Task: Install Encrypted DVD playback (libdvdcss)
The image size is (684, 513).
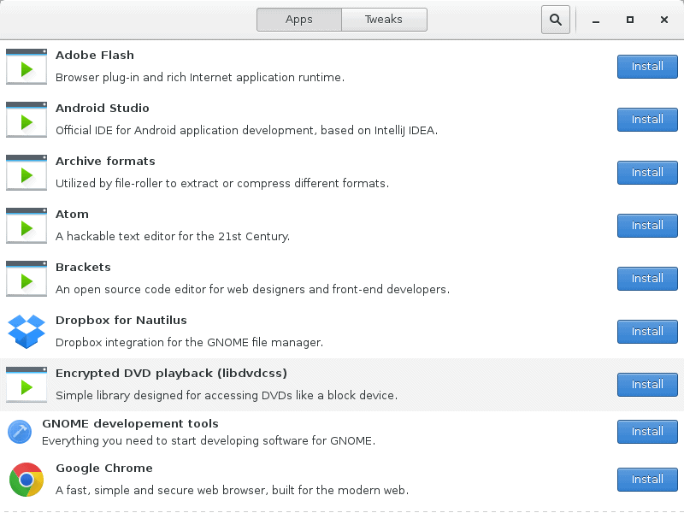Action: click(647, 385)
